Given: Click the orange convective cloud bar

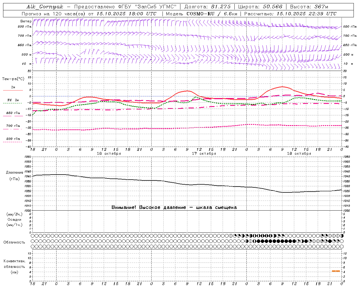Looking at the screenshot, I should (x=336, y=271).
